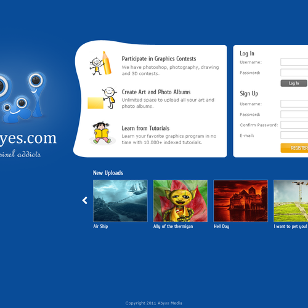Viewport: 308px width, 308px height.
Task: Open Learn from Tutorials heading
Action: tap(145, 128)
